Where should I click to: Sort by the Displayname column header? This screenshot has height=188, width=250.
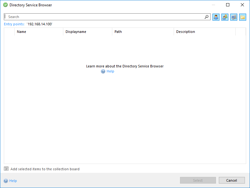(x=87, y=32)
